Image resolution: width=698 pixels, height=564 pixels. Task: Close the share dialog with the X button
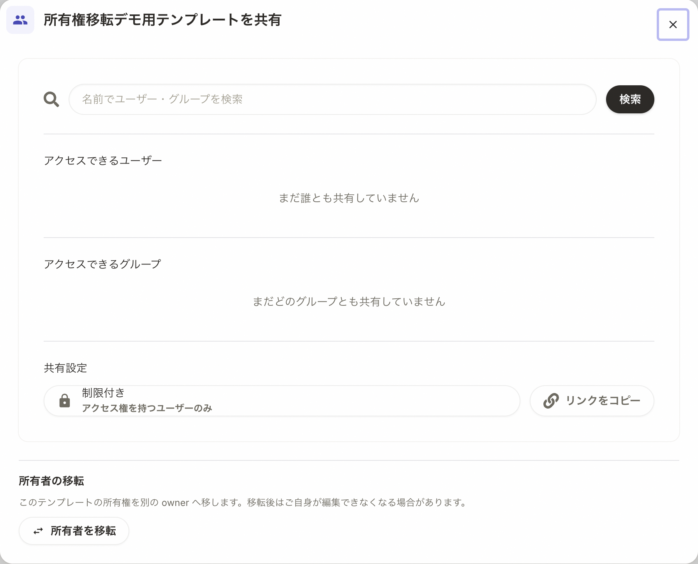(x=673, y=25)
